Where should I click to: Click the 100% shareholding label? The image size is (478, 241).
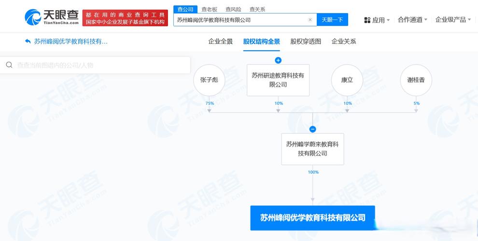click(x=313, y=172)
